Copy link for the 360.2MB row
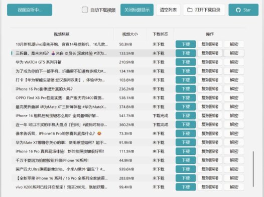This screenshot has width=264, height=197. [210, 124]
